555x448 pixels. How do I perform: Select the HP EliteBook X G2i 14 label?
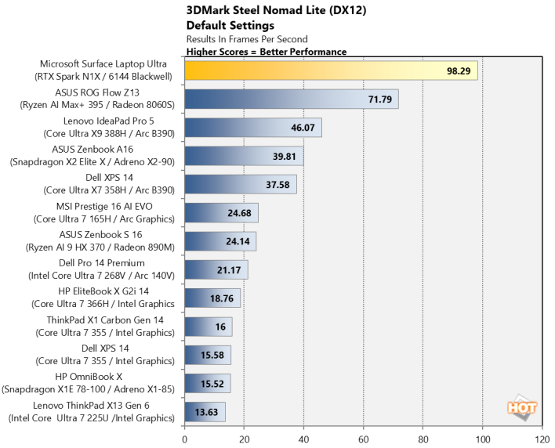(103, 291)
